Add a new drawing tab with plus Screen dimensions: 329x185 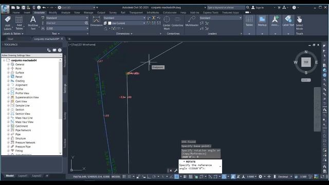pyautogui.click(x=69, y=39)
